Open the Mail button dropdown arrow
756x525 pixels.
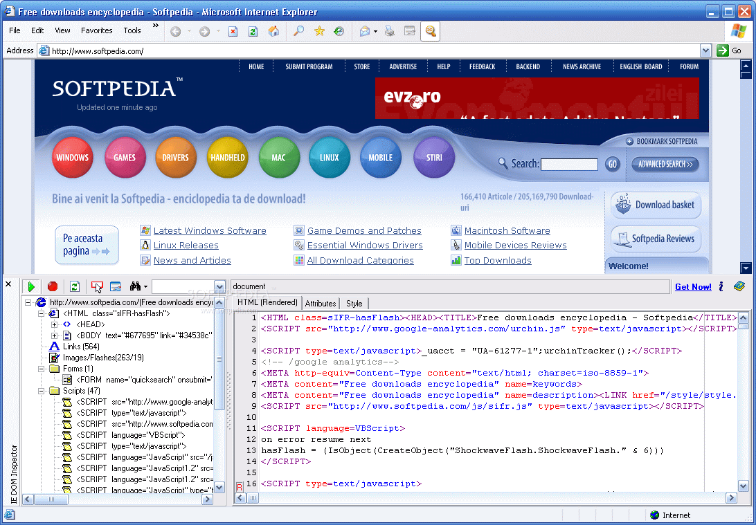pyautogui.click(x=376, y=31)
